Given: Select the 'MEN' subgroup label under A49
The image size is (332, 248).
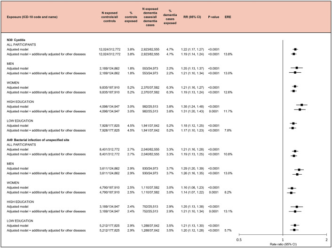Looking at the screenshot, I should pyautogui.click(x=10, y=163).
